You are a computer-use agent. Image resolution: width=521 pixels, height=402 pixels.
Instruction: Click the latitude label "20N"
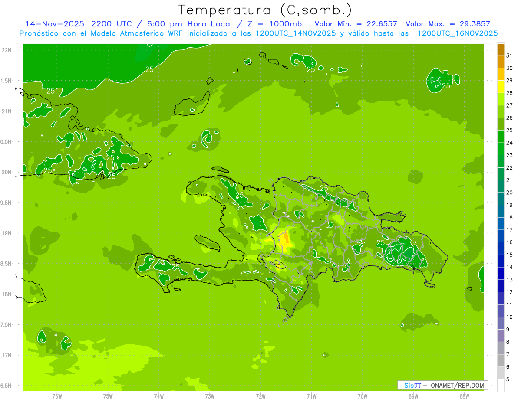(x=7, y=172)
